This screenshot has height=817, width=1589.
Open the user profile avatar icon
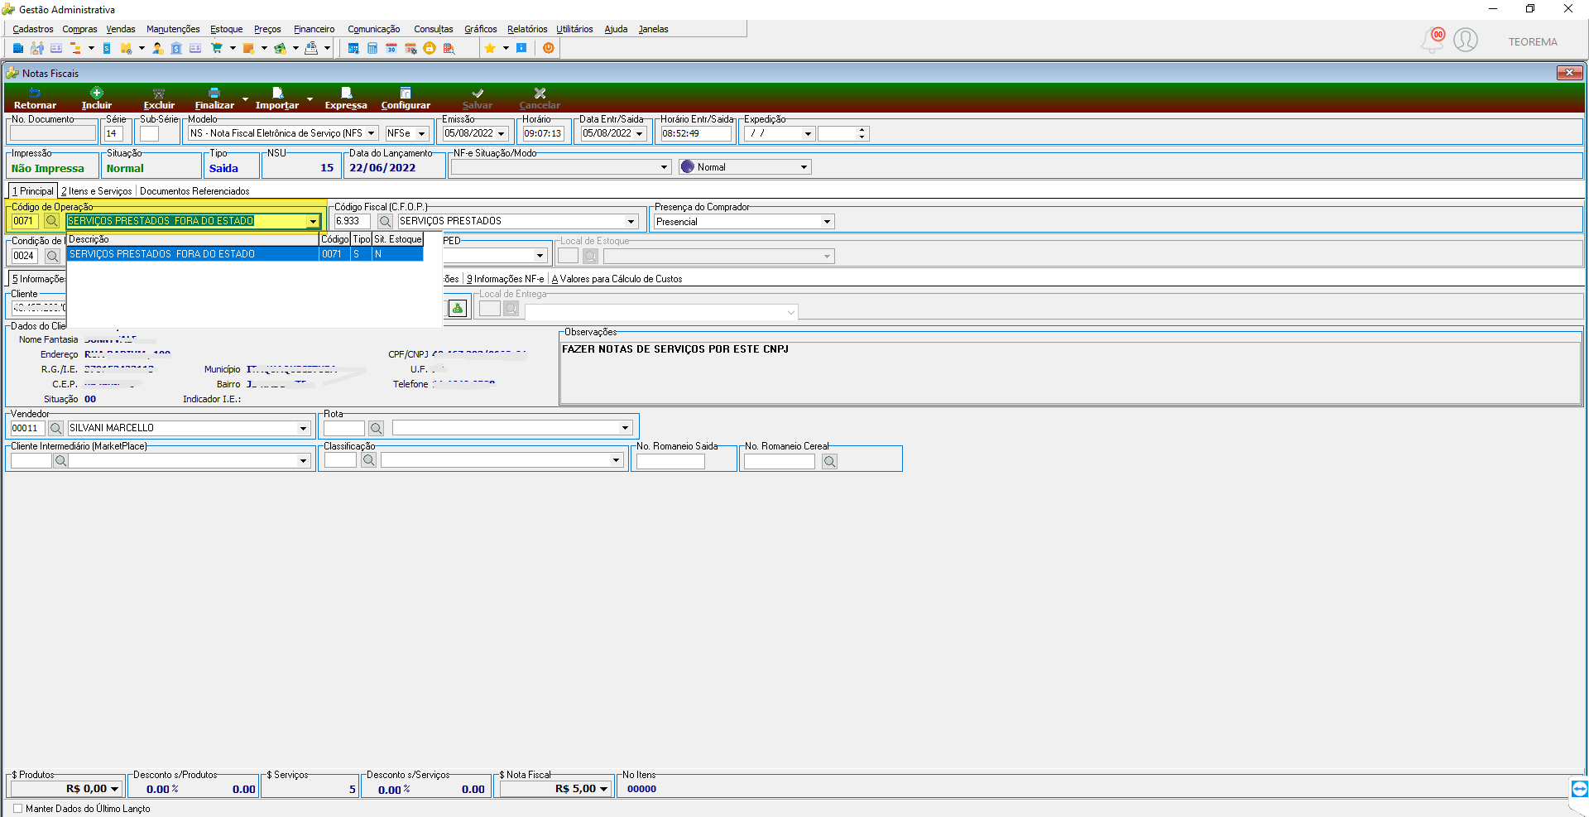(x=1466, y=40)
